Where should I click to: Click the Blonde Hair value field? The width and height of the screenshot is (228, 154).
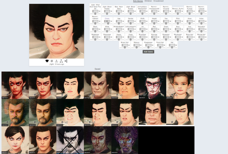(201, 37)
